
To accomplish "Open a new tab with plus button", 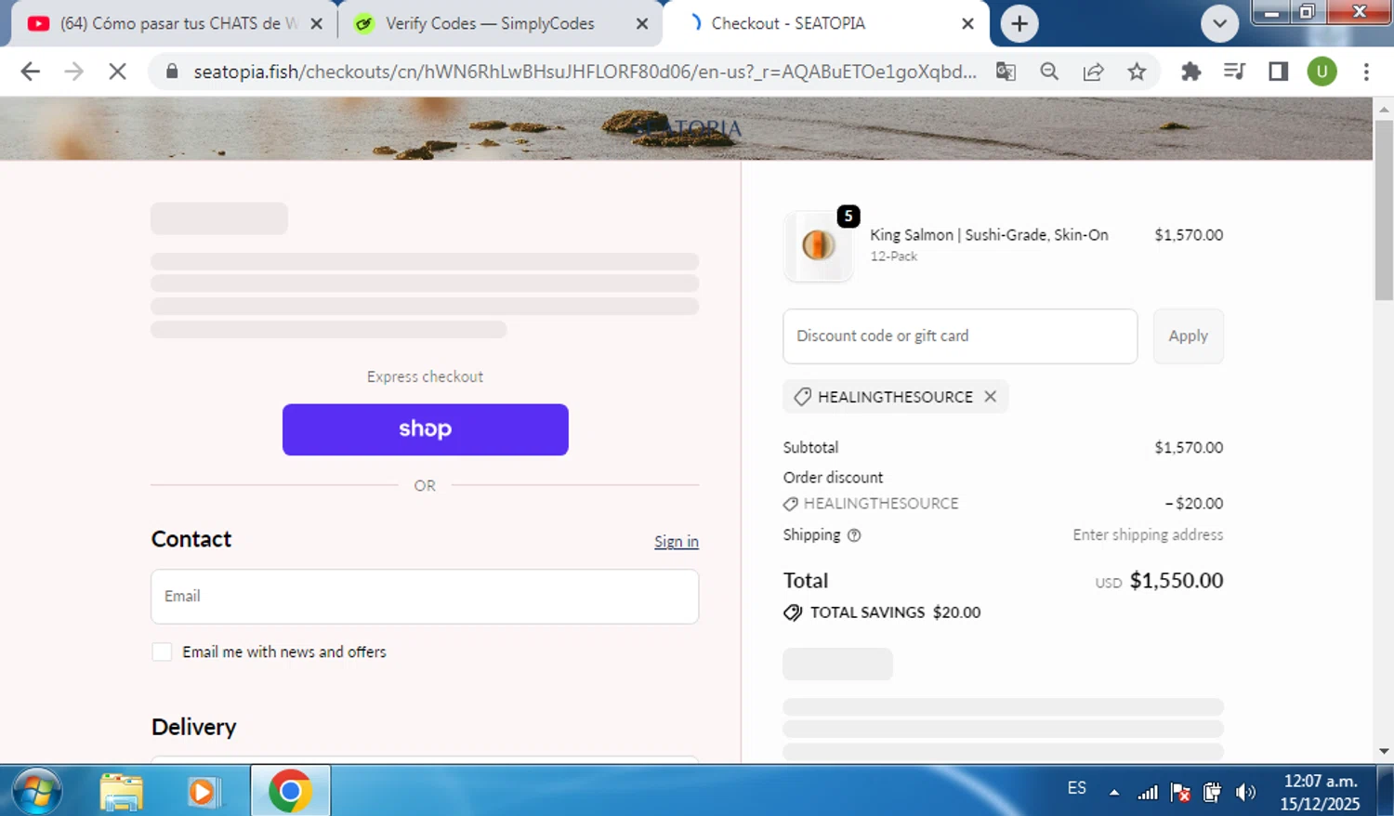I will (1019, 24).
